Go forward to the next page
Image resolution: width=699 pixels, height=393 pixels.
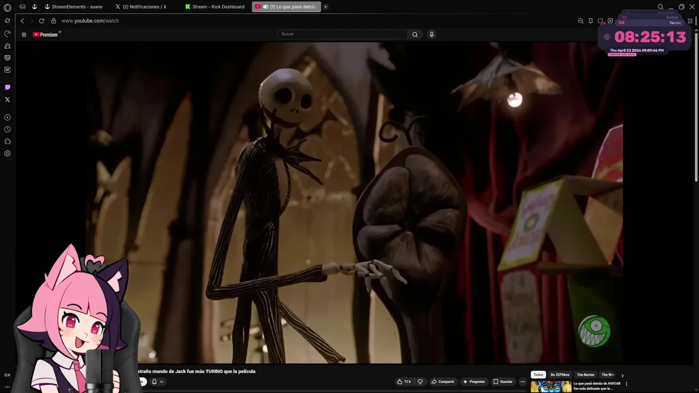(31, 21)
